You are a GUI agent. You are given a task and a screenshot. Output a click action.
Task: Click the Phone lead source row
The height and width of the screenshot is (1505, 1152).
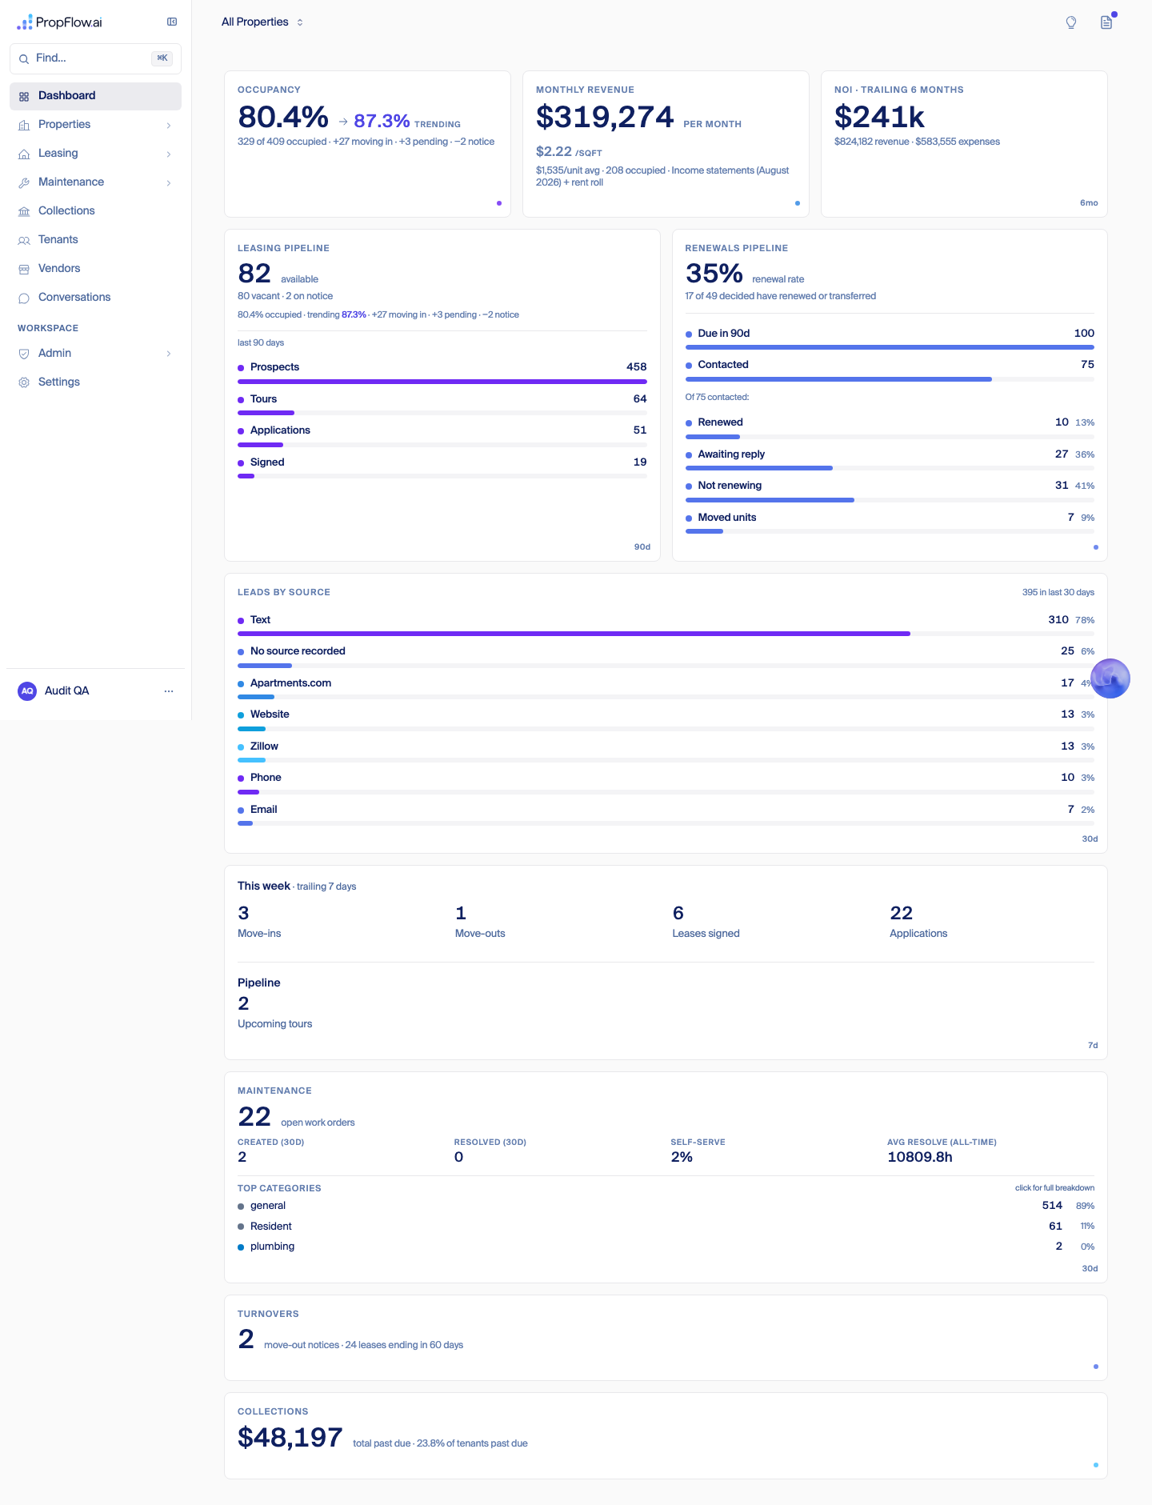tap(666, 784)
